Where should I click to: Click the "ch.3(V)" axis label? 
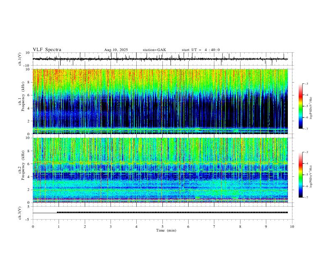tap(20, 213)
